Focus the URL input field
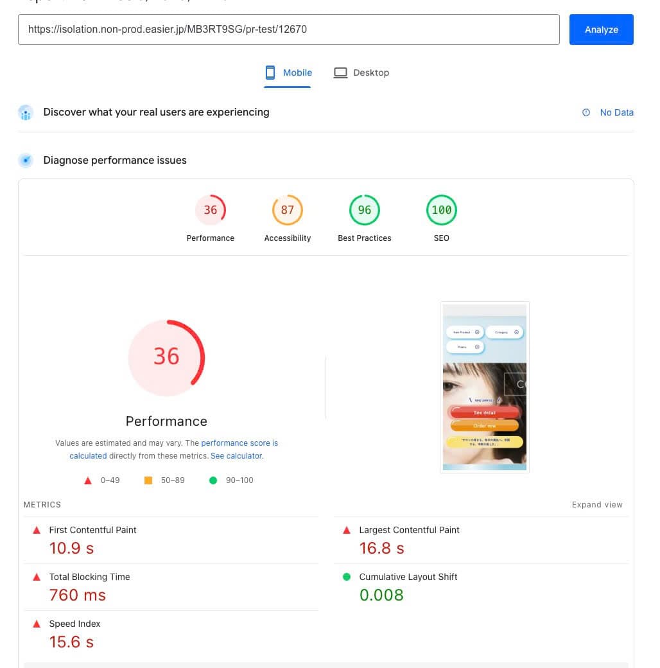660x668 pixels. (288, 30)
